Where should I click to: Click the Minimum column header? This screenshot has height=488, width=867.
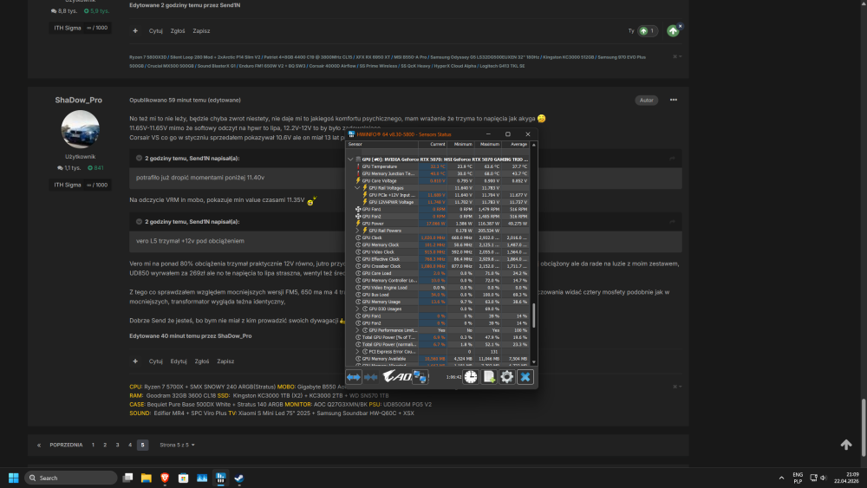[460, 144]
